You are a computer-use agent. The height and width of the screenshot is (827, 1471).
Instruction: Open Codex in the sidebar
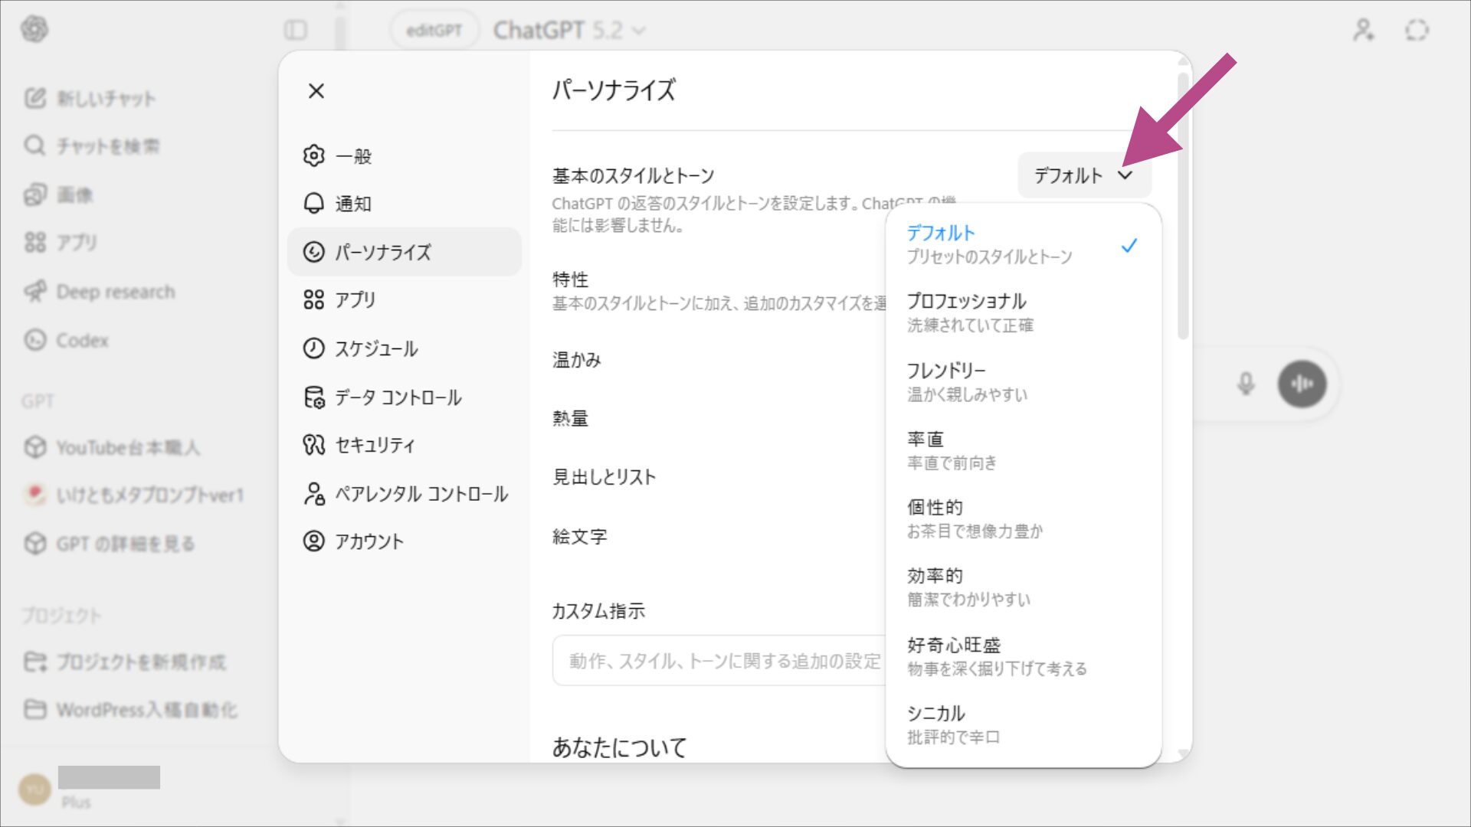coord(82,340)
